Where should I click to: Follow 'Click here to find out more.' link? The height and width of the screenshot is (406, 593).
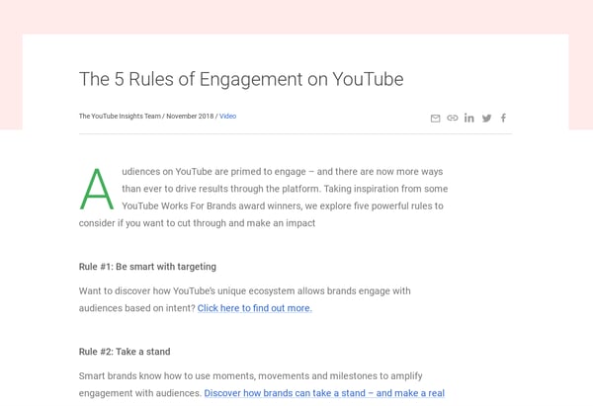tap(255, 308)
